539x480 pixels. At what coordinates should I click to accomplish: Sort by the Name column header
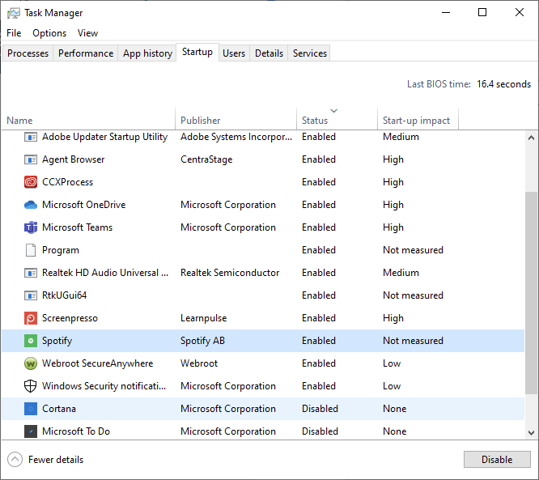coord(89,121)
